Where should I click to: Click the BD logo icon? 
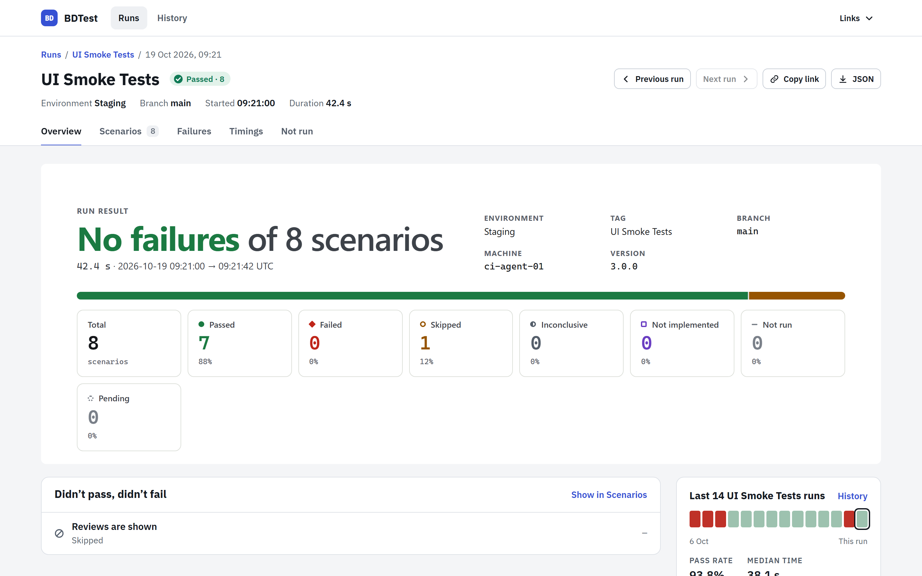(49, 18)
